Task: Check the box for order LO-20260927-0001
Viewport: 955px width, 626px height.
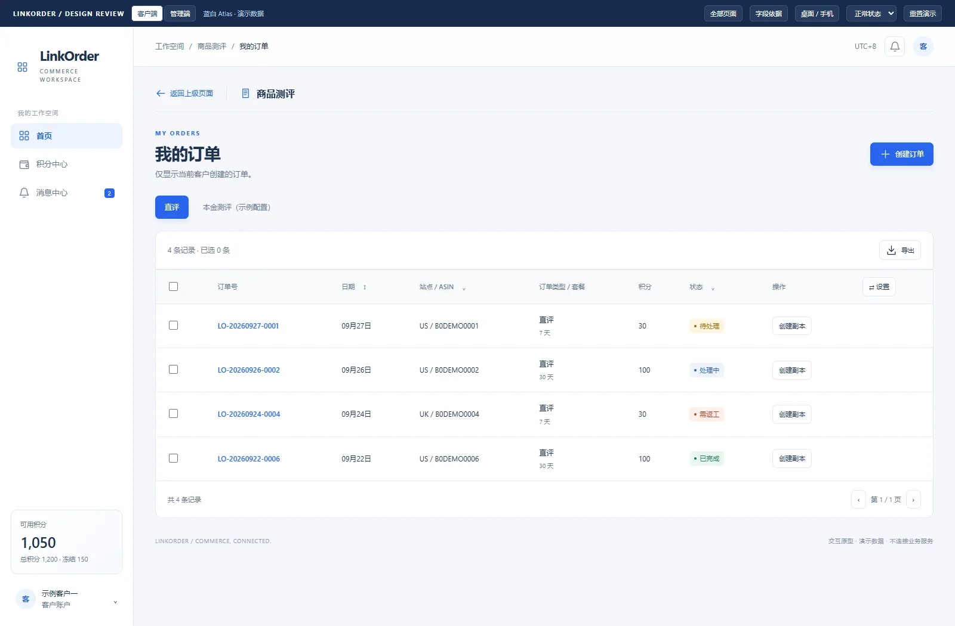Action: [x=173, y=326]
